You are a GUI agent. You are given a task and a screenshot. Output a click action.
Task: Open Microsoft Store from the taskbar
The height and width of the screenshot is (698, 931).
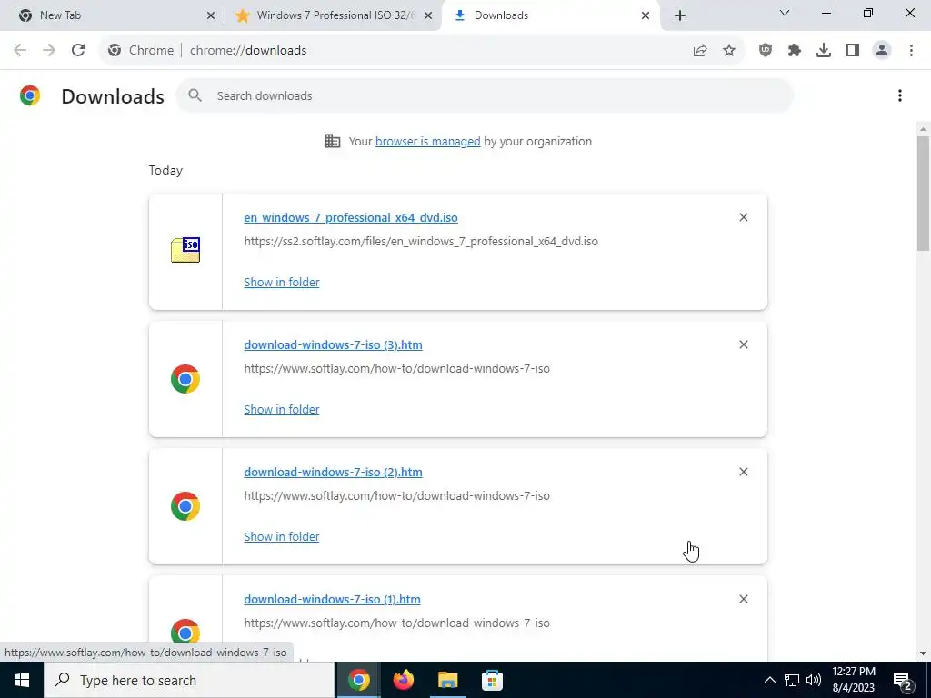pos(492,680)
